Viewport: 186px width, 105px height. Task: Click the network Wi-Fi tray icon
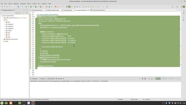[178, 103]
